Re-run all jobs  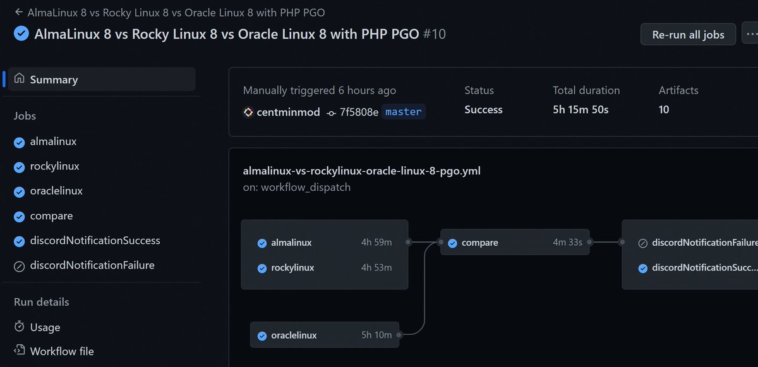[x=688, y=35]
